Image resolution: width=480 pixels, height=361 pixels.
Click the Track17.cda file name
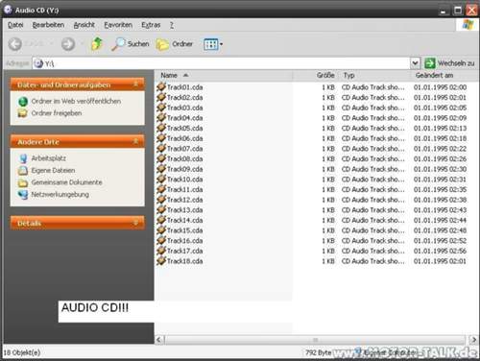185,251
